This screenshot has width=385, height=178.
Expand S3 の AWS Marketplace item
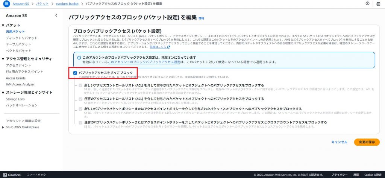point(3,128)
